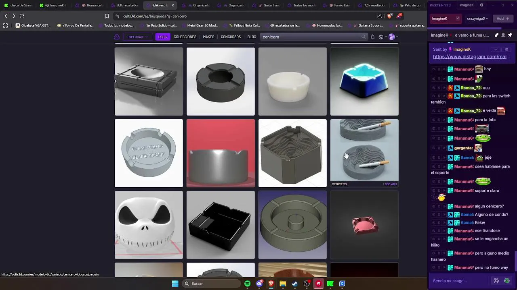Screen dimensions: 517x290
Task: Open BLOG menu item
Action: 252,37
